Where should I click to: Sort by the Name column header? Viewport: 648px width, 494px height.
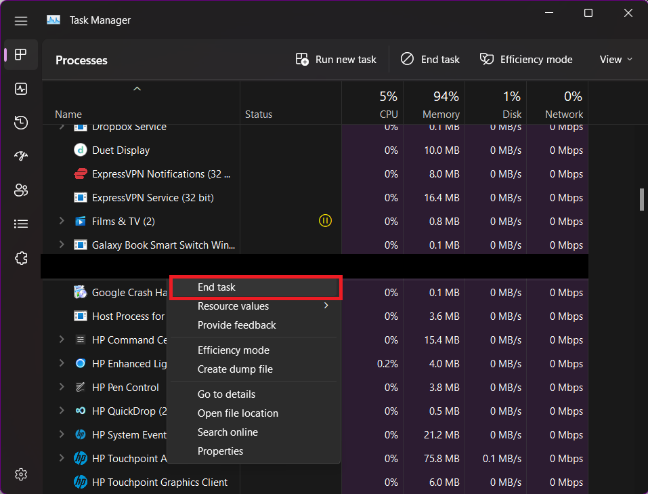tap(141, 103)
